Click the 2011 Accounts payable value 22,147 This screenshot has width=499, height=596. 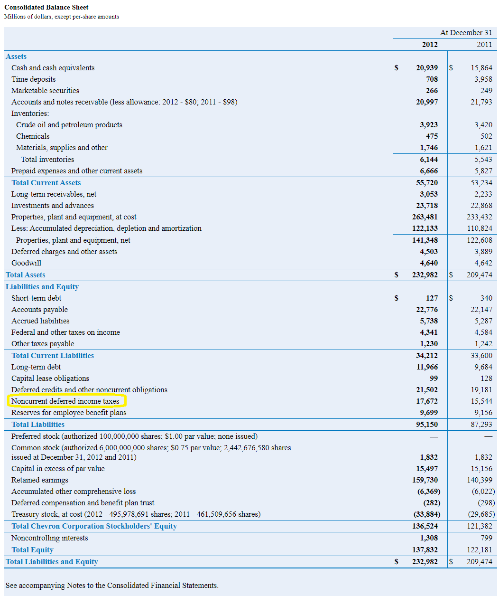click(481, 310)
